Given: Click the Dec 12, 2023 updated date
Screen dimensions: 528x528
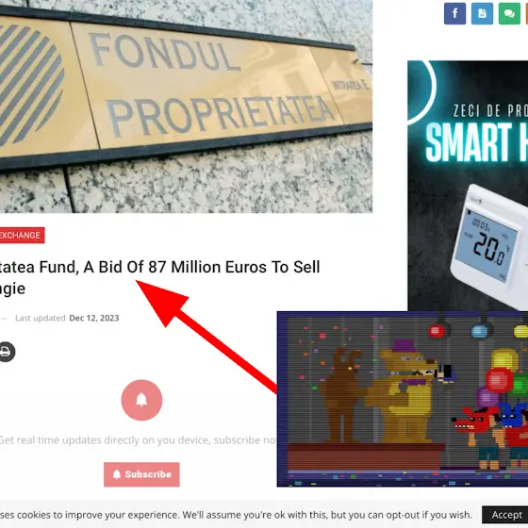Looking at the screenshot, I should pos(94,318).
